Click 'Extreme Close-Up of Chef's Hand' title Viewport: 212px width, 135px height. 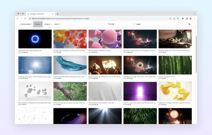coord(175,50)
